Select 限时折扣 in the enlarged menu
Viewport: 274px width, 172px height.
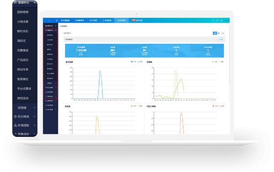point(23,31)
